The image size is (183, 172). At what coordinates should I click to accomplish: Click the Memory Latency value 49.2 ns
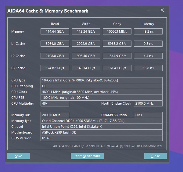point(148,31)
